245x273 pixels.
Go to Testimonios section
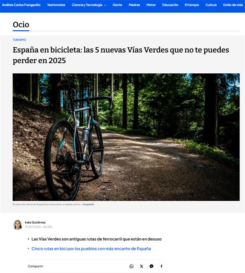pyautogui.click(x=56, y=5)
